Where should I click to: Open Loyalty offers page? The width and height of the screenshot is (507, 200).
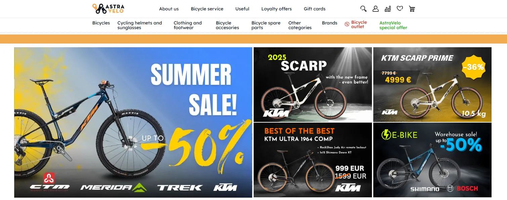pos(277,9)
